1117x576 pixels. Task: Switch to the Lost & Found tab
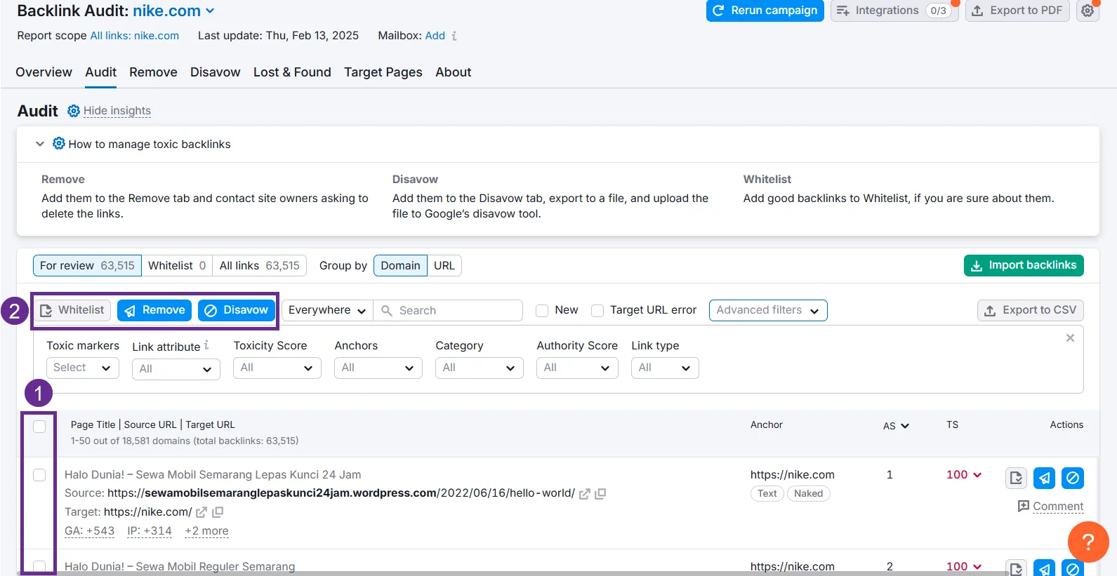tap(292, 72)
